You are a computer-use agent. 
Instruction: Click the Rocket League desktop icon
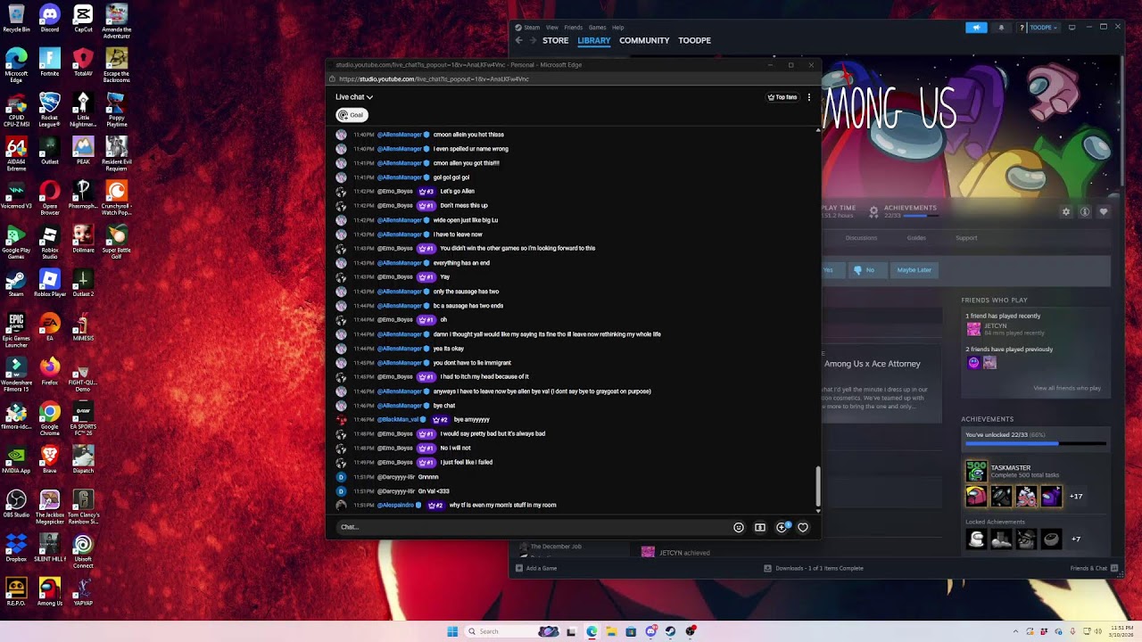click(49, 111)
